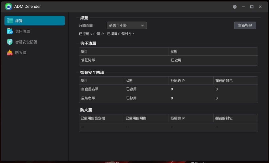Click 拒絕的 IP header in 智慧安全防護 table
The height and width of the screenshot is (163, 269).
(x=178, y=81)
